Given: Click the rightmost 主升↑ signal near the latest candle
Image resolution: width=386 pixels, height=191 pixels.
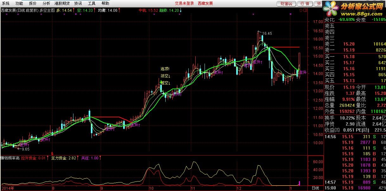Looking at the screenshot, I should coord(303,72).
